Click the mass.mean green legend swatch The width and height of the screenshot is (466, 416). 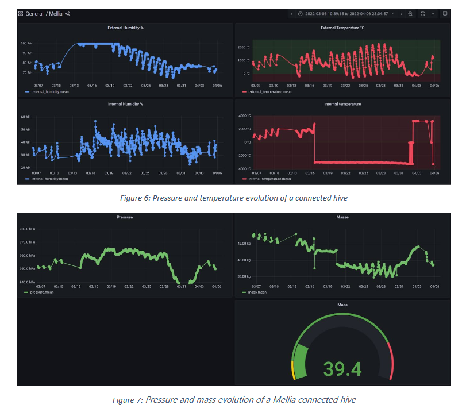click(x=244, y=292)
